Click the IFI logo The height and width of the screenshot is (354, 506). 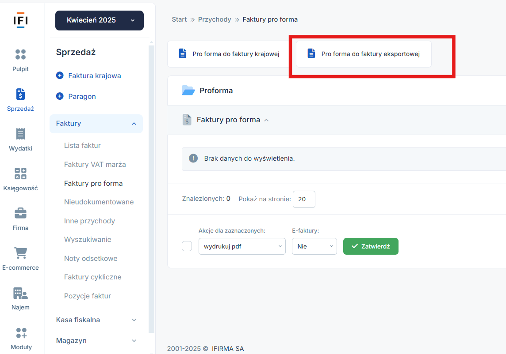20,20
